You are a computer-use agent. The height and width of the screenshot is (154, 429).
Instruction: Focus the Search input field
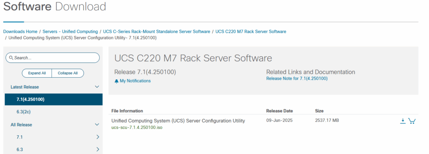52,58
